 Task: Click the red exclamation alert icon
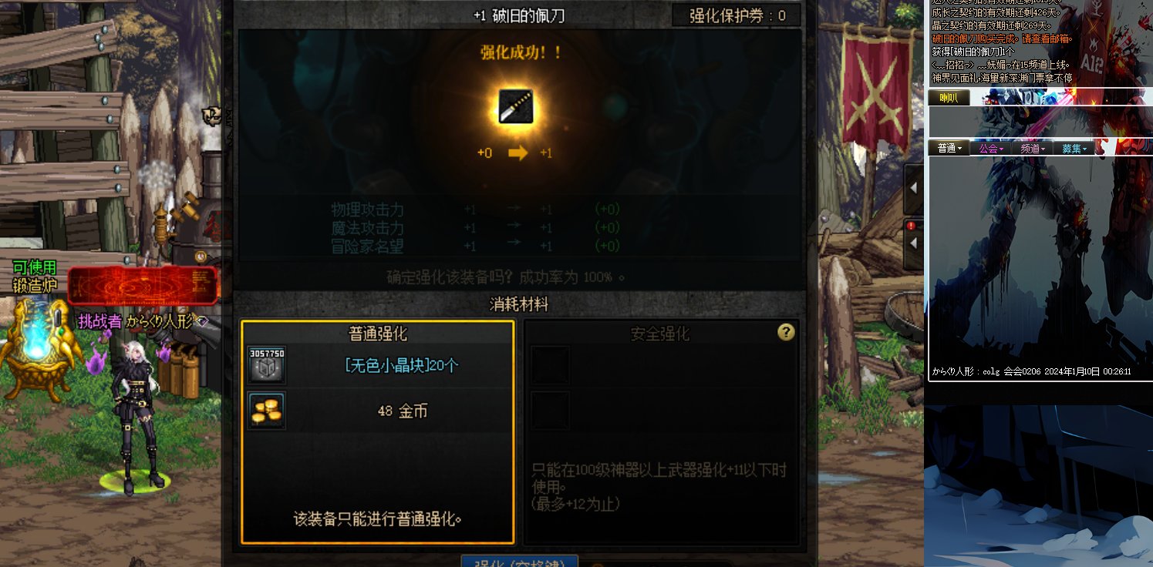[x=911, y=226]
